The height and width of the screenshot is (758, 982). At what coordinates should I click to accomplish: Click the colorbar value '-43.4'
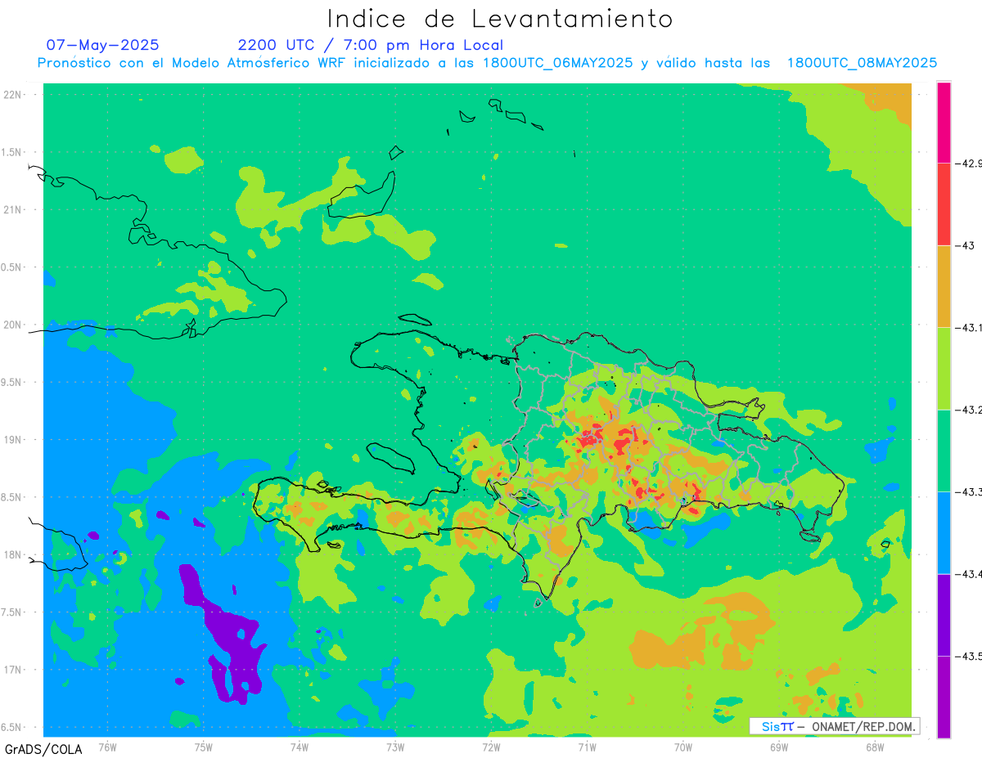tap(969, 574)
